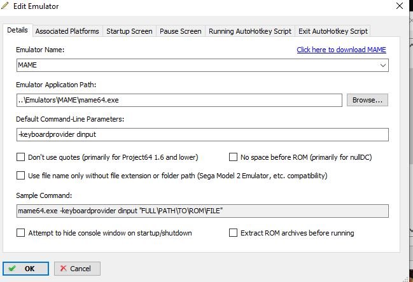Expand the Emulator Name dropdown arrow
The height and width of the screenshot is (282, 413).
click(x=383, y=65)
